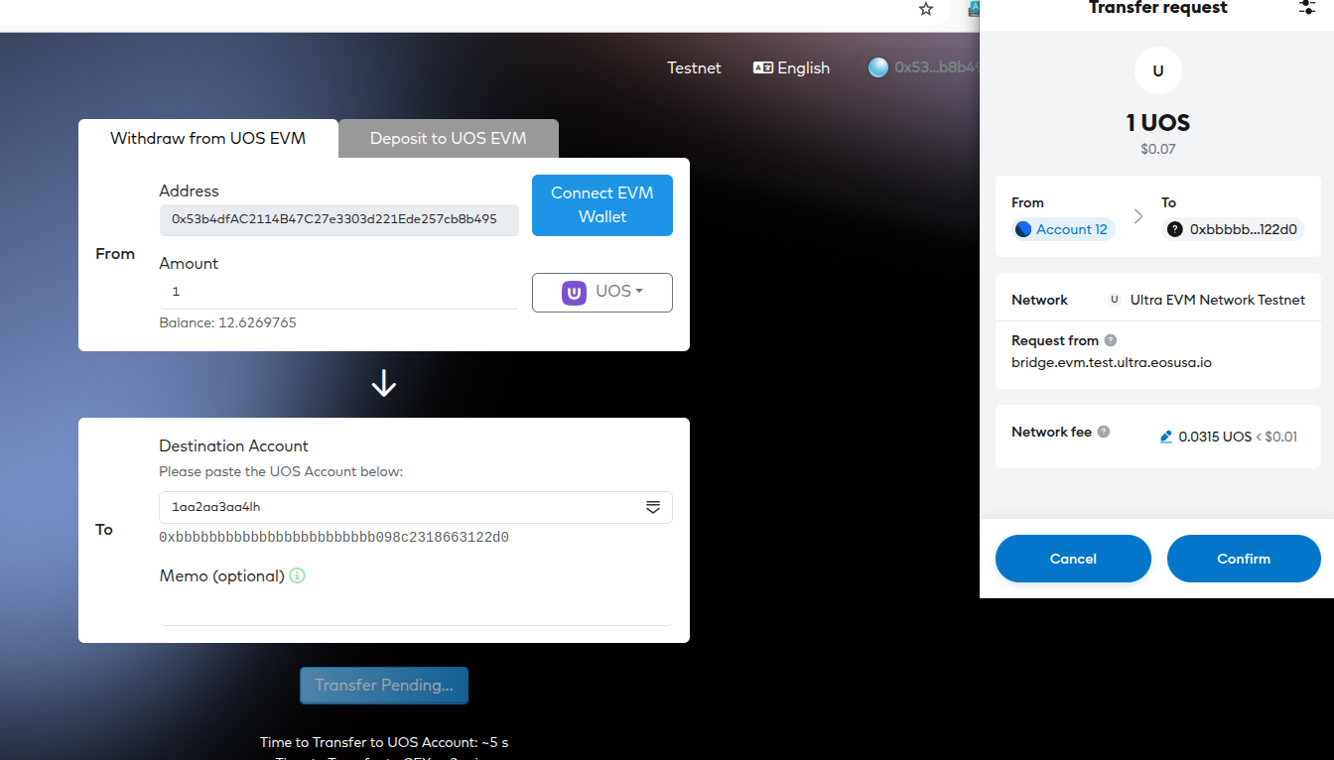Viewport: 1334px width, 760px height.
Task: Switch to the Deposit to UOS EVM tab
Action: tap(449, 139)
